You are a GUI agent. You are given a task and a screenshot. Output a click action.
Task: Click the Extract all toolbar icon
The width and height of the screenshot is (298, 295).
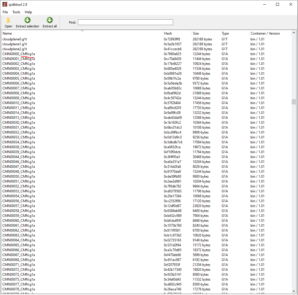tap(50, 20)
